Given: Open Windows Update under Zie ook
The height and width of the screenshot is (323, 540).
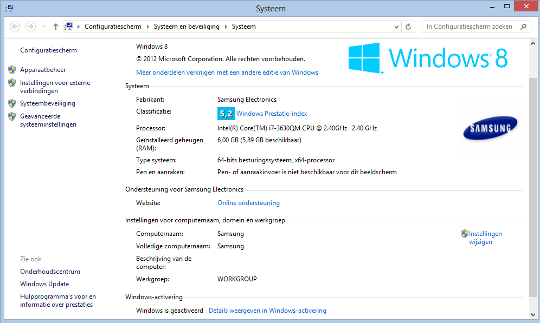Looking at the screenshot, I should [44, 284].
